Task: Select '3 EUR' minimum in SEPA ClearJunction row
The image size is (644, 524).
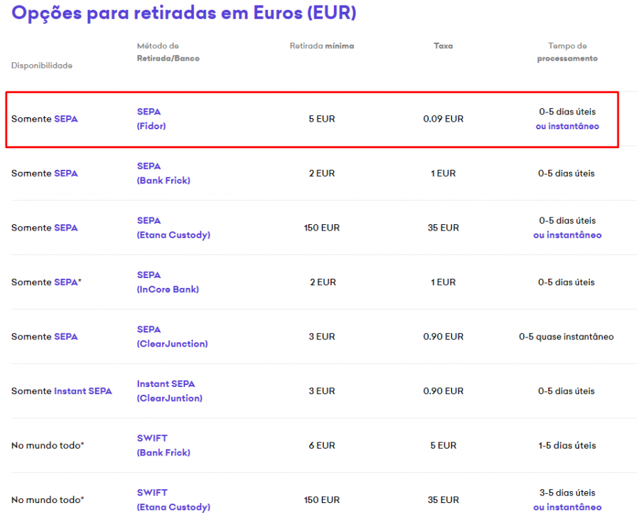Action: (321, 337)
